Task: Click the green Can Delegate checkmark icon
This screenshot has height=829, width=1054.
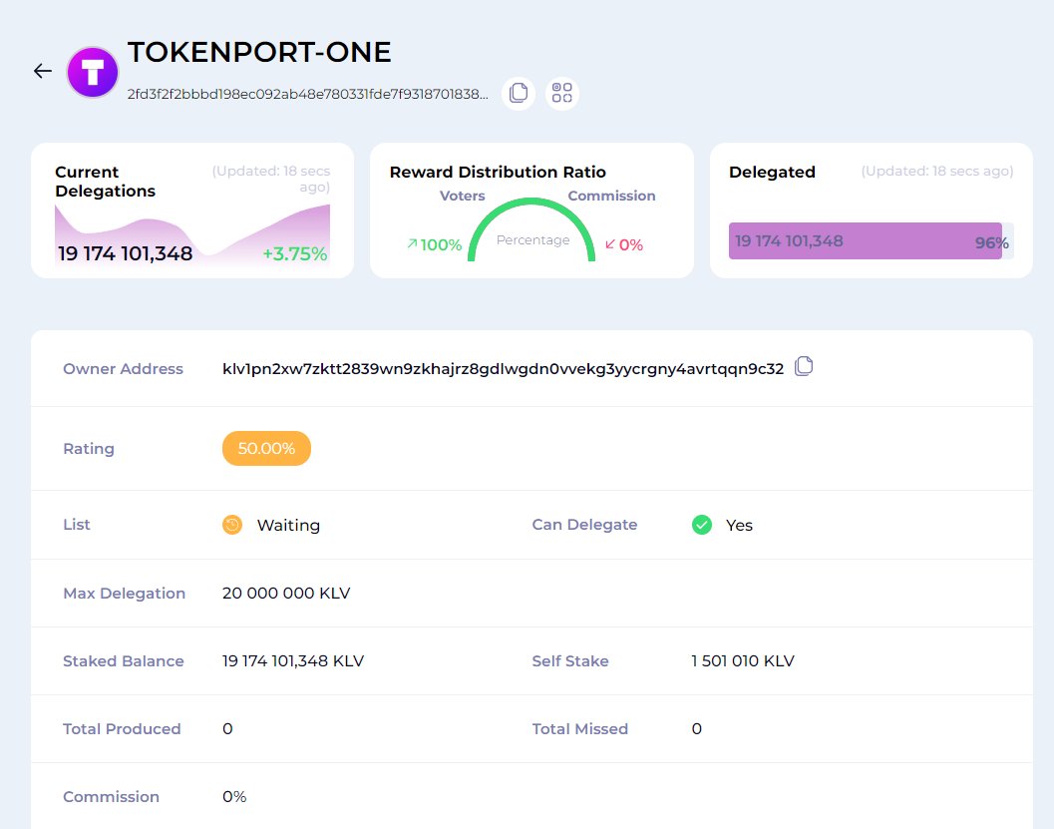Action: (x=702, y=525)
